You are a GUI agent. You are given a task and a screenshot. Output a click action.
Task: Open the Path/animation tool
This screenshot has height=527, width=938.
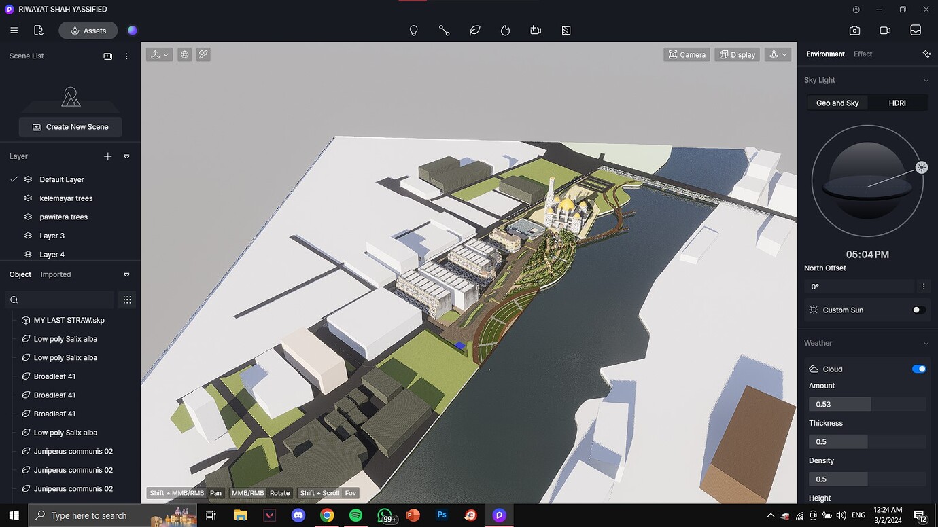pos(445,30)
